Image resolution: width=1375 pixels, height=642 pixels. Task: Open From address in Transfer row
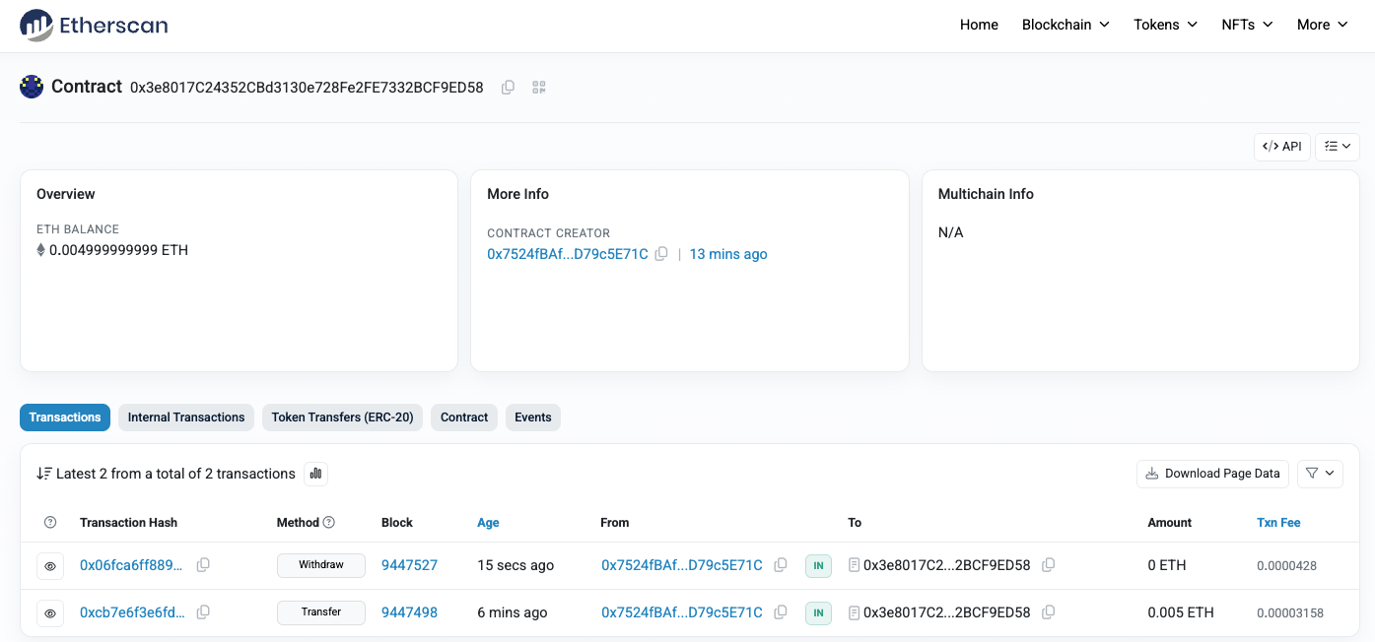(682, 612)
